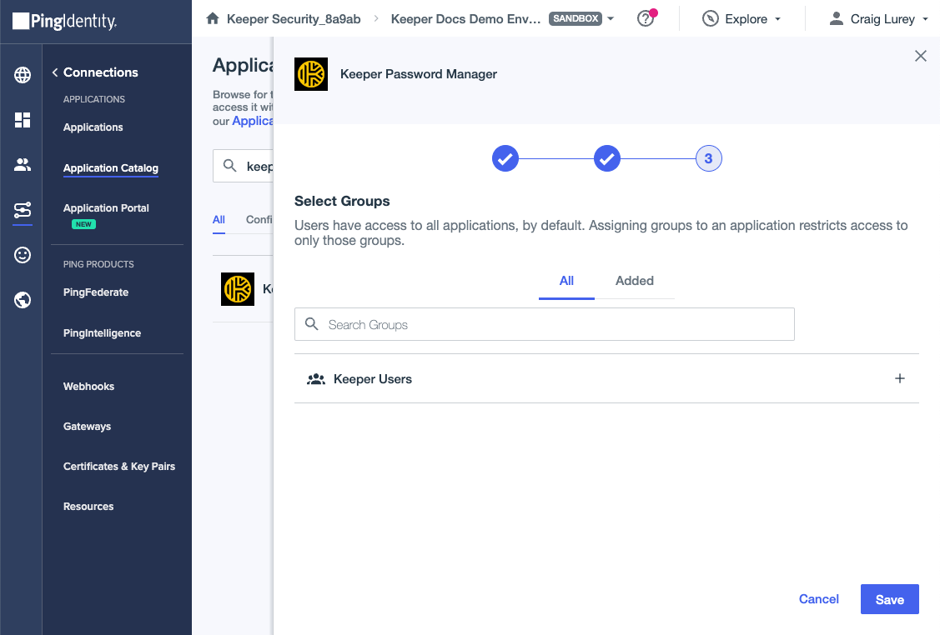The height and width of the screenshot is (635, 940).
Task: Open Application Catalog in the sidebar
Action: coord(111,168)
